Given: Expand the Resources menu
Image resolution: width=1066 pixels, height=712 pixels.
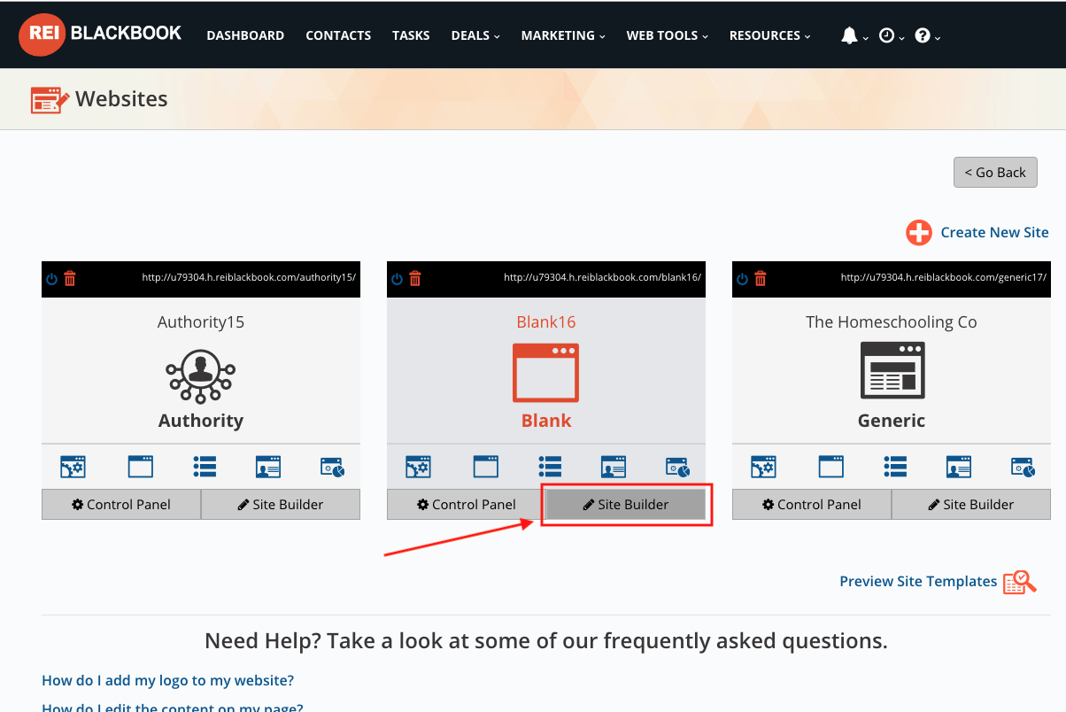Looking at the screenshot, I should pos(770,35).
